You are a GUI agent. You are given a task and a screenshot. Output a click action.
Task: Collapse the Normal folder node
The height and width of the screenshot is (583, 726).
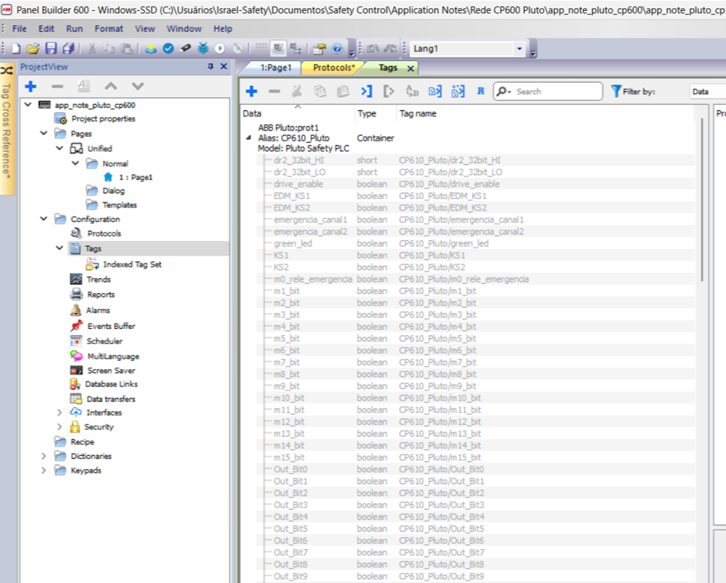(x=75, y=163)
